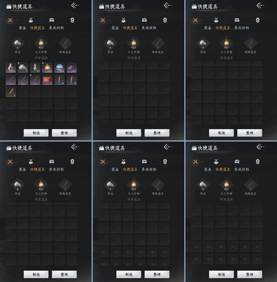
Task: Select red-white vase item with count 15
Action: point(11,67)
